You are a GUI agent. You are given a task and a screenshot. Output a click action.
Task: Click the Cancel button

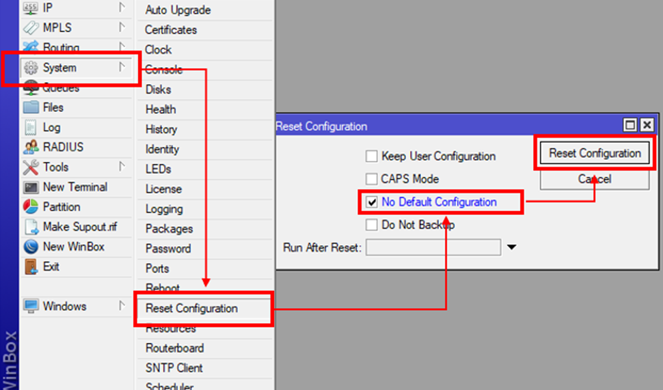(x=595, y=179)
